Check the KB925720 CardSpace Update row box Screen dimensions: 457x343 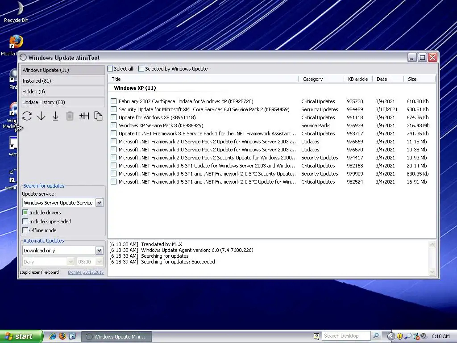pyautogui.click(x=114, y=101)
